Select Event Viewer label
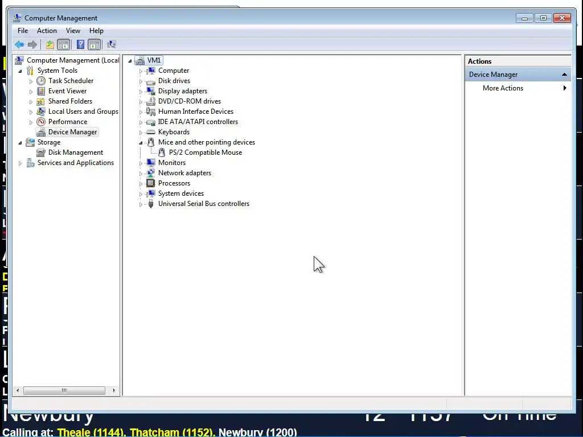 (67, 91)
